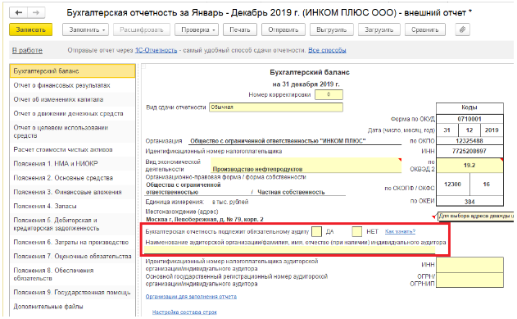The height and width of the screenshot is (319, 517).
Task: Open Отчет о движении денежных средств
Action: pos(73,113)
